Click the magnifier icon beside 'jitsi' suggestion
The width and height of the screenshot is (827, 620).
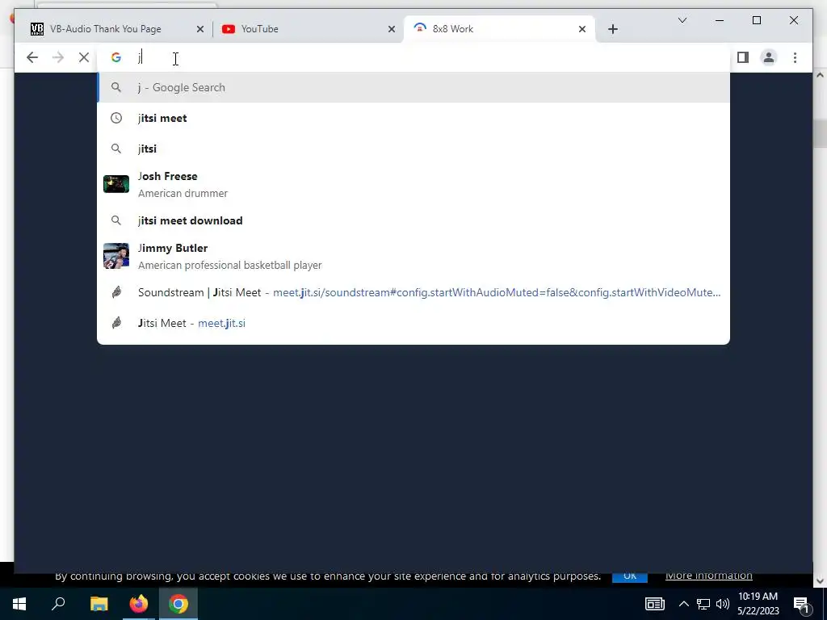(116, 149)
